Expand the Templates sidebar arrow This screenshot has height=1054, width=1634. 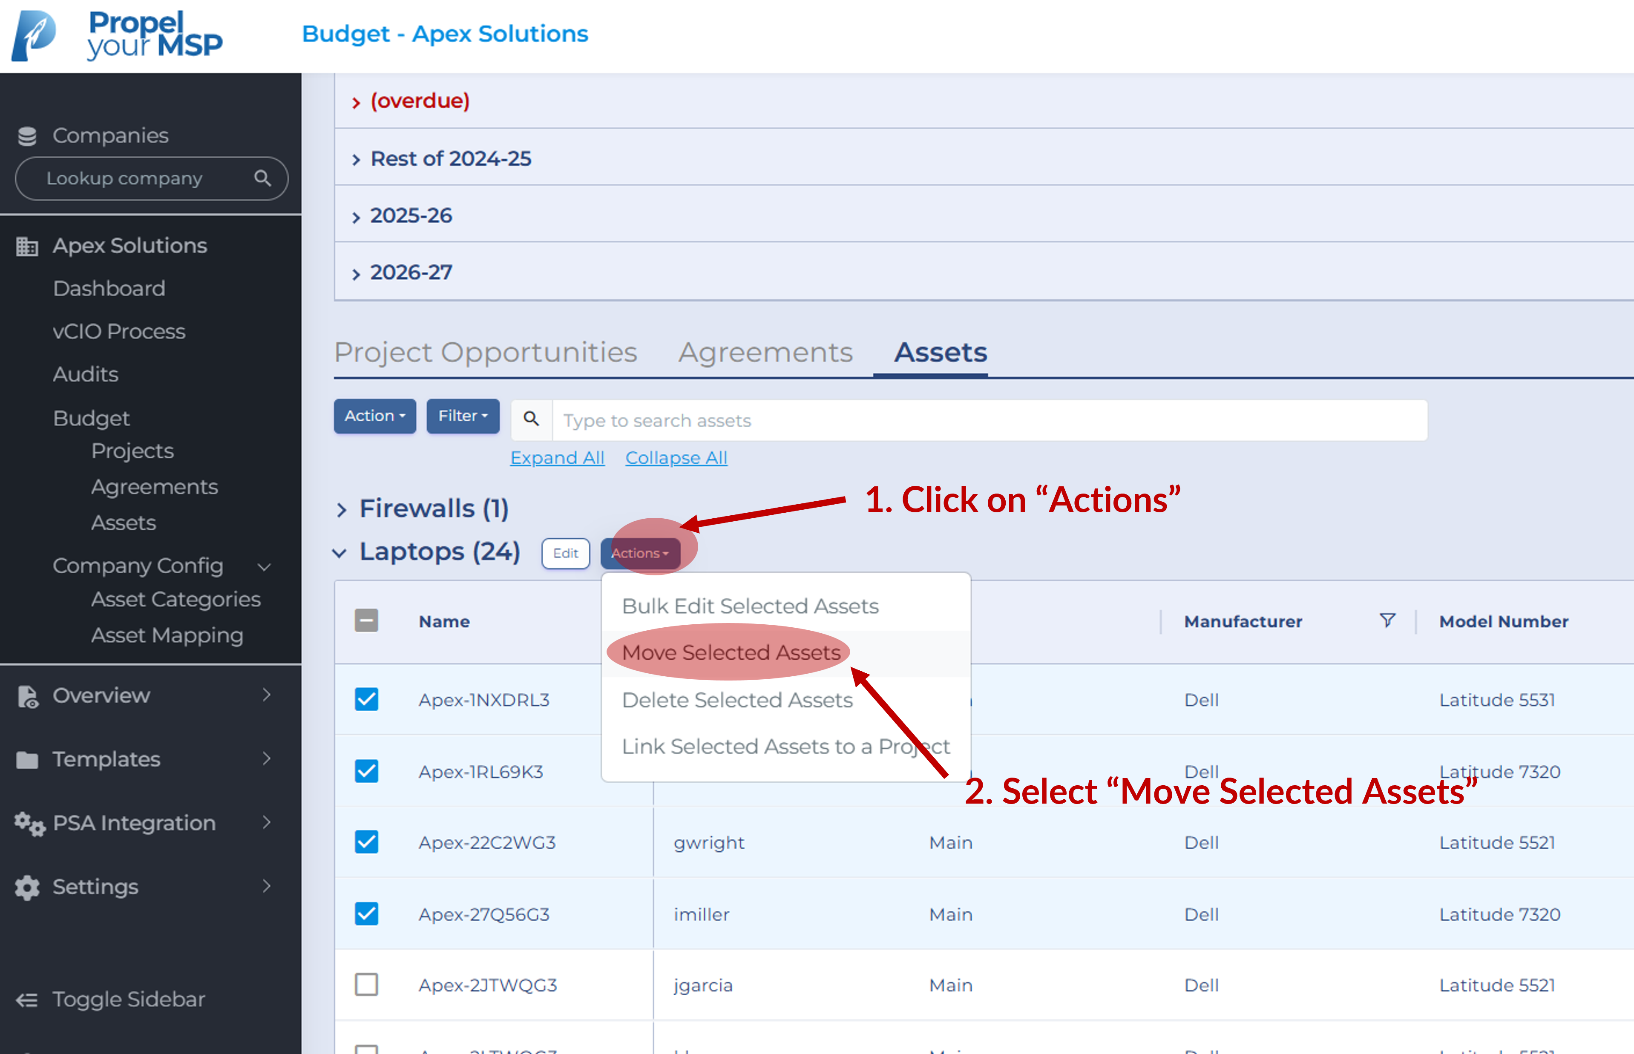[x=267, y=758]
